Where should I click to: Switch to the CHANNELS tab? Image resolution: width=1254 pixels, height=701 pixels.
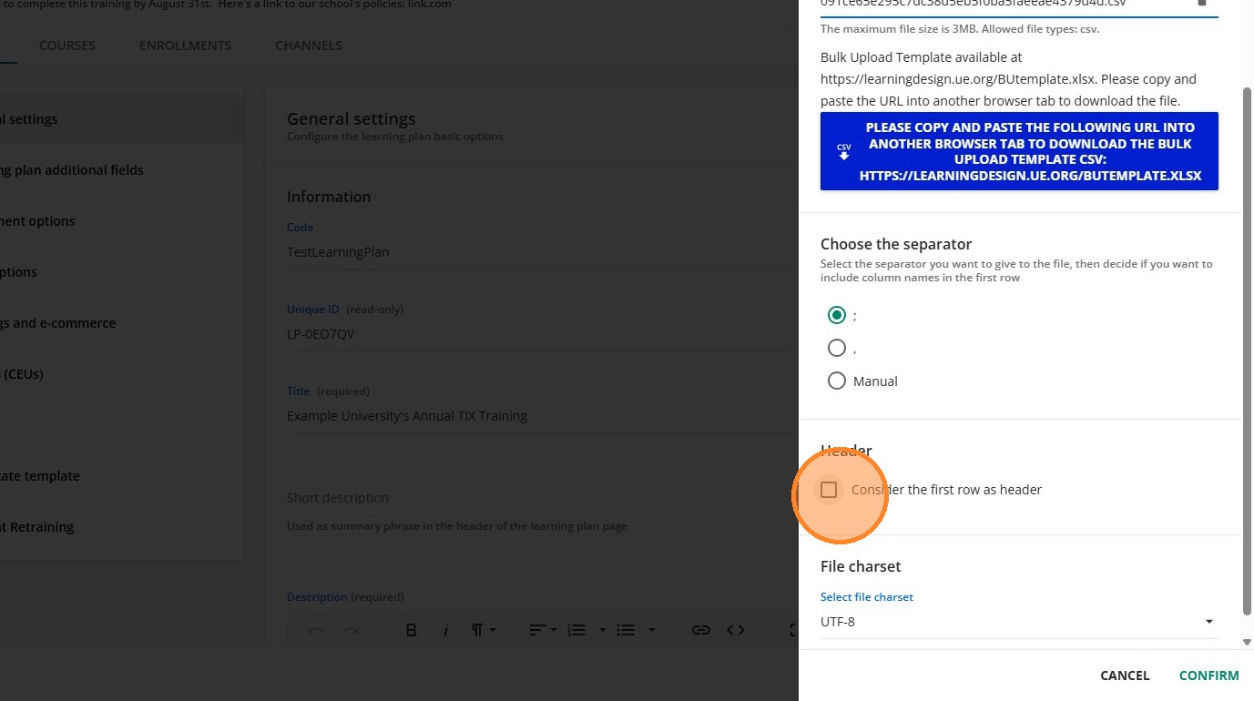coord(309,46)
